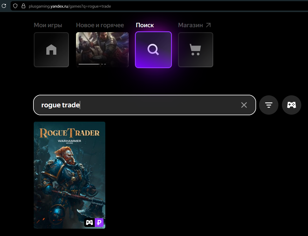This screenshot has height=236, width=308.
Task: Select the Поиск tab label
Action: click(145, 25)
